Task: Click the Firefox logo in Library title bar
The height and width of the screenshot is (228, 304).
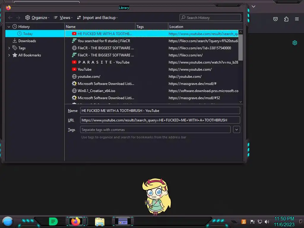Action: (8, 7)
